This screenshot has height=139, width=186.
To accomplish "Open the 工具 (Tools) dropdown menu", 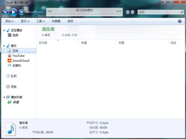I will [40, 21].
